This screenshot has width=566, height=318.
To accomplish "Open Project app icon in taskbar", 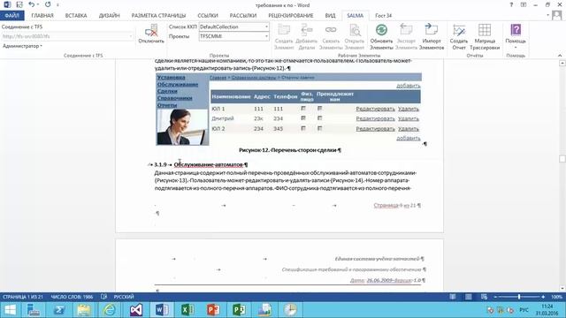I will tap(239, 310).
